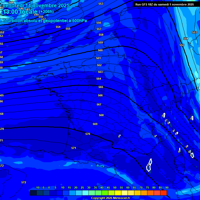The width and height of the screenshot is (200, 200).
Task: Click the darkest navy swatch at legend's left end
Action: [33, 193]
